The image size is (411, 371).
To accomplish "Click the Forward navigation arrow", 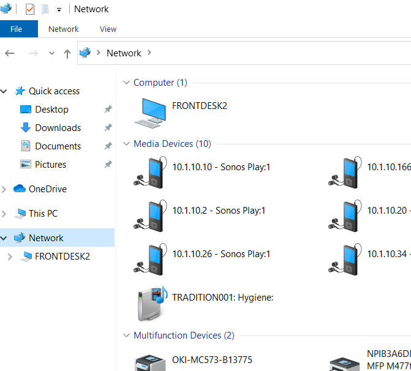I will 33,53.
